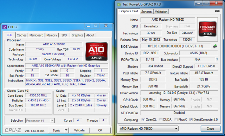Switch to the Caches tab in CPU-Z
Image resolution: width=225 pixels, height=136 pixels.
[21, 35]
